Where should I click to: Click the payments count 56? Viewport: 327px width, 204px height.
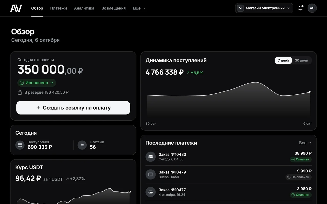[93, 147]
